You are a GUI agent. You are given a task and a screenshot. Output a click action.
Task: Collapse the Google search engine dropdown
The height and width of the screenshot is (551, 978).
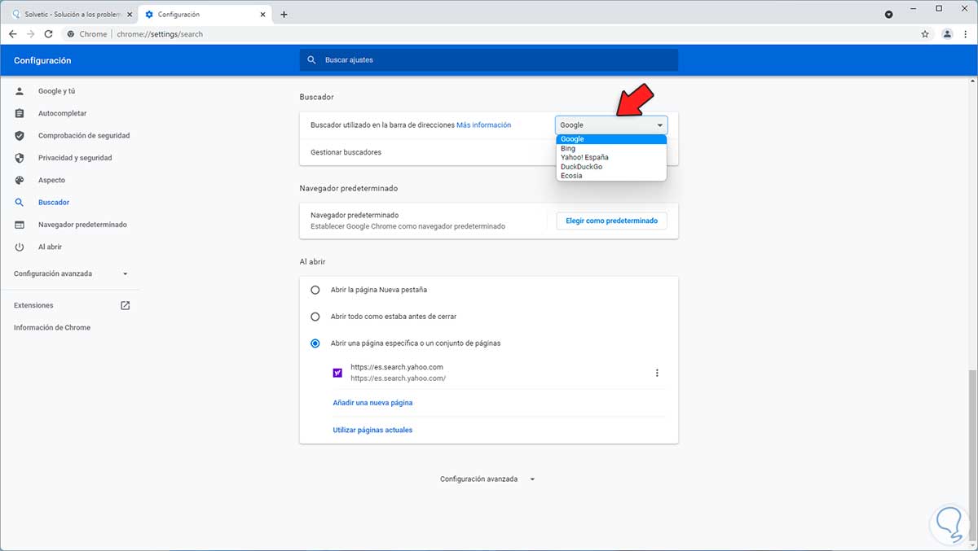pyautogui.click(x=611, y=125)
